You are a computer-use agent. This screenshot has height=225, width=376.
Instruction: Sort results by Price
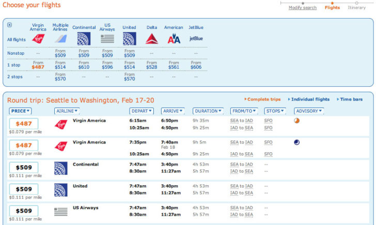(x=20, y=111)
